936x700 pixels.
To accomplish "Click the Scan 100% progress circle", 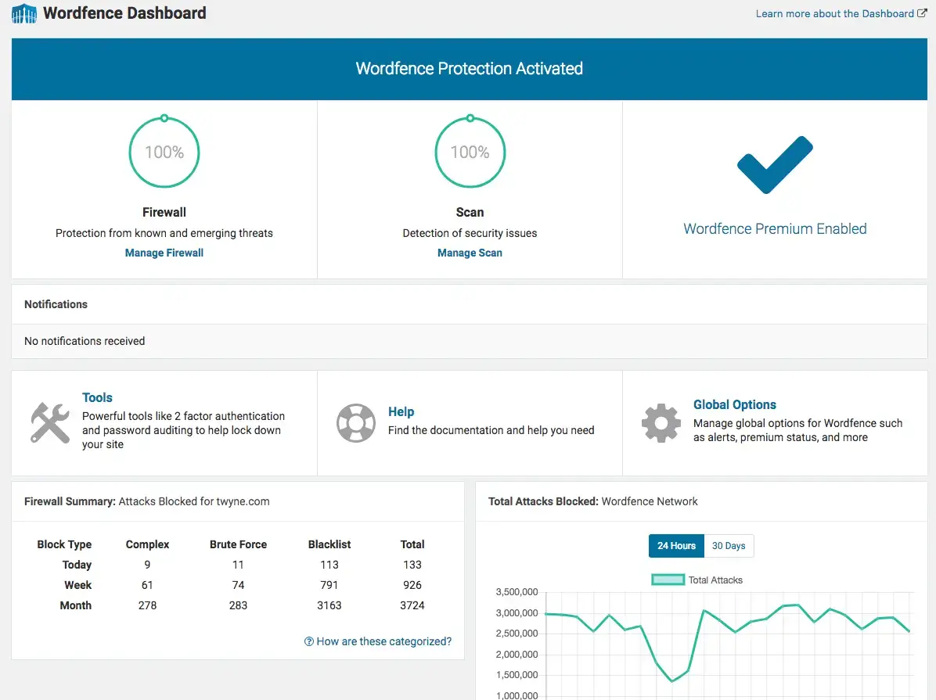I will pos(470,152).
